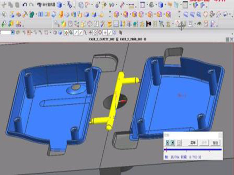Open the selection filter dropdown arrow
The image size is (234, 175).
[x=13, y=33]
